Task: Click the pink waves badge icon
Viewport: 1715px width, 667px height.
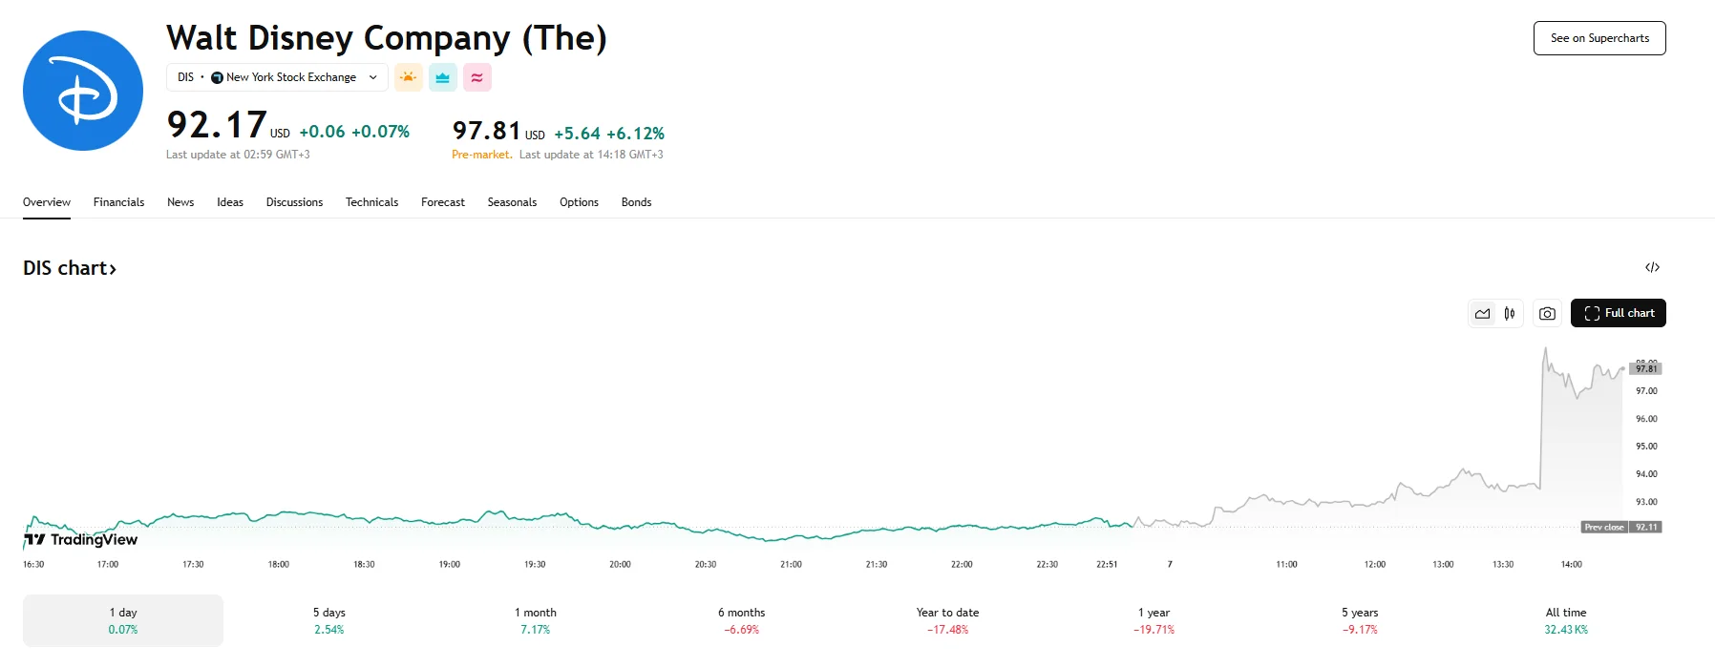Action: pyautogui.click(x=476, y=77)
